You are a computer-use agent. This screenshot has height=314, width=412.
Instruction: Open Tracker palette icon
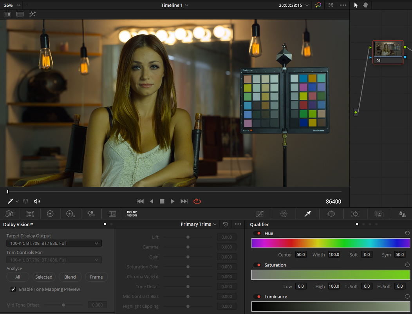(x=355, y=214)
